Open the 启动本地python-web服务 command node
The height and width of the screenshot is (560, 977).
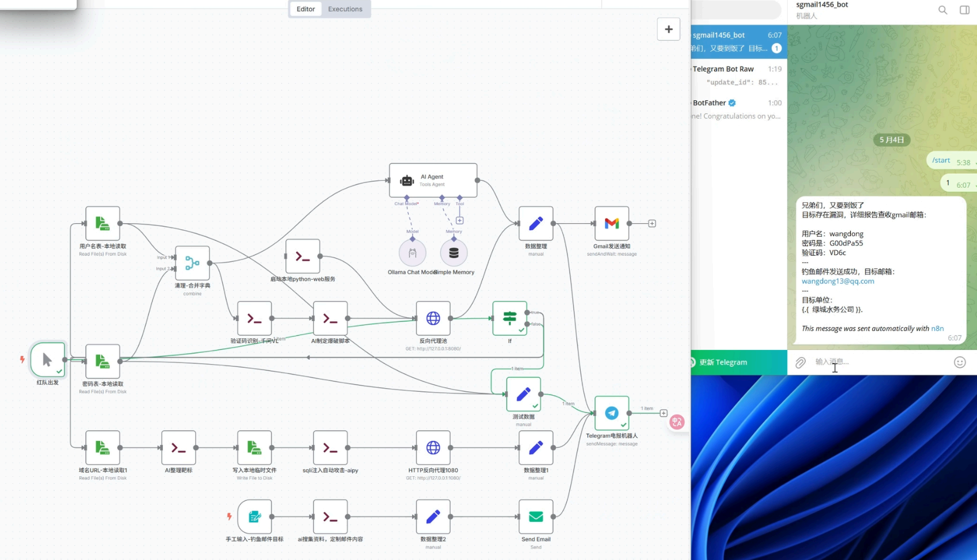coord(303,256)
